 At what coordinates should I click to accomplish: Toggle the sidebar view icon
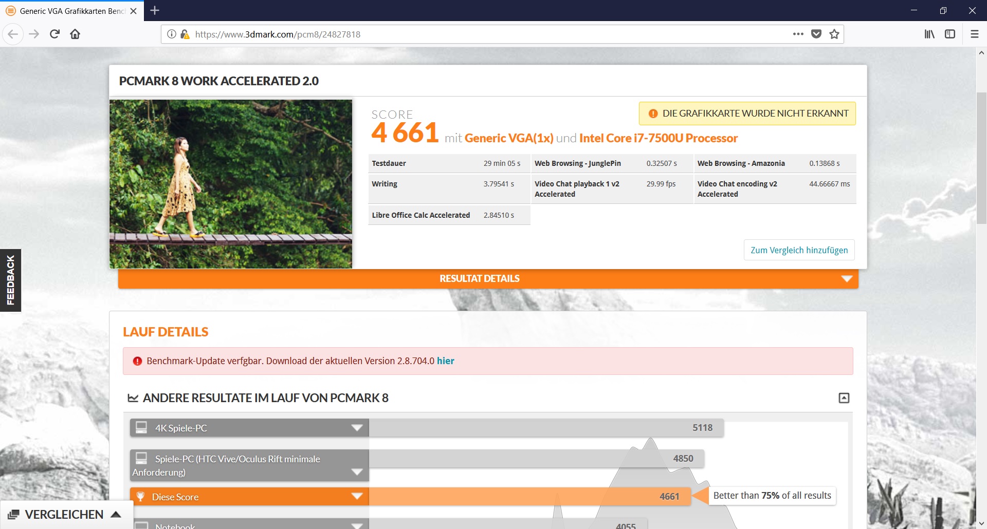point(950,34)
